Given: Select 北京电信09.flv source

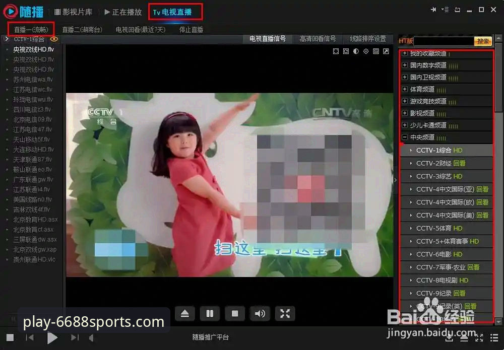Looking at the screenshot, I should tap(32, 119).
